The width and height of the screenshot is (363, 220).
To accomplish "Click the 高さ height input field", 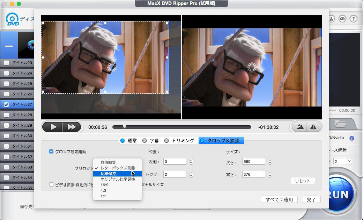I will tap(253, 174).
